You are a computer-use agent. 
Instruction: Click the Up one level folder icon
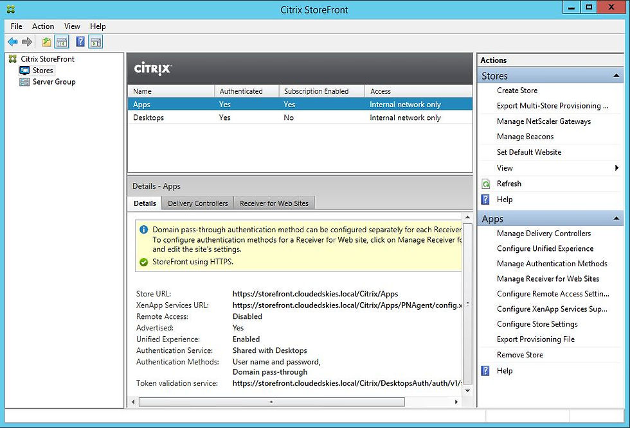46,42
